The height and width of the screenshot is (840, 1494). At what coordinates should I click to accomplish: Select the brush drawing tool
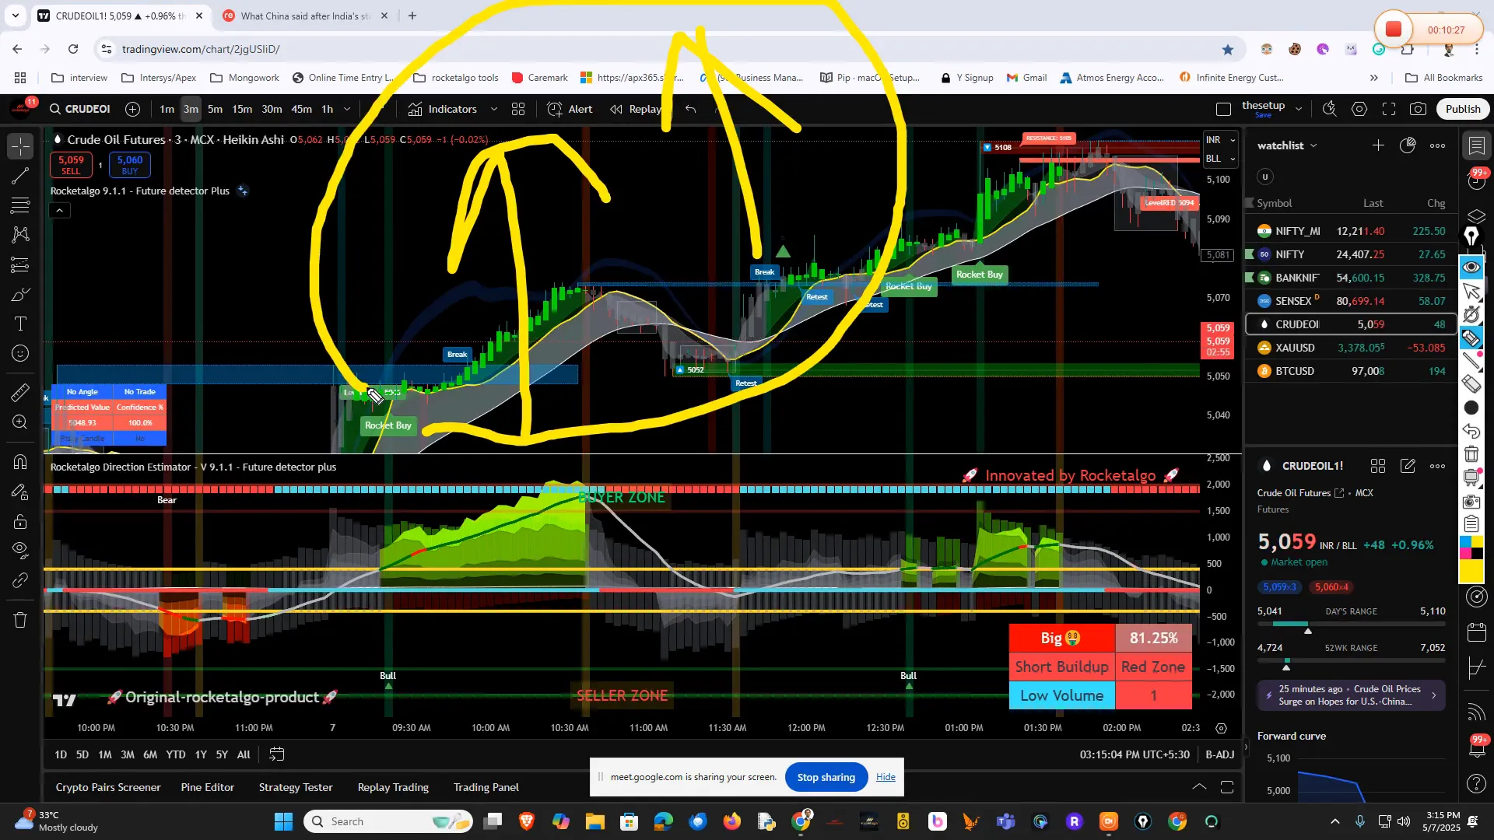tap(21, 294)
